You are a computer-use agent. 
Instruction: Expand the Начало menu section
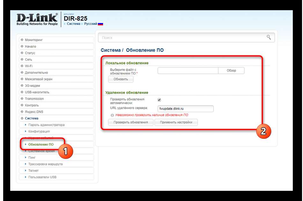pyautogui.click(x=56, y=46)
